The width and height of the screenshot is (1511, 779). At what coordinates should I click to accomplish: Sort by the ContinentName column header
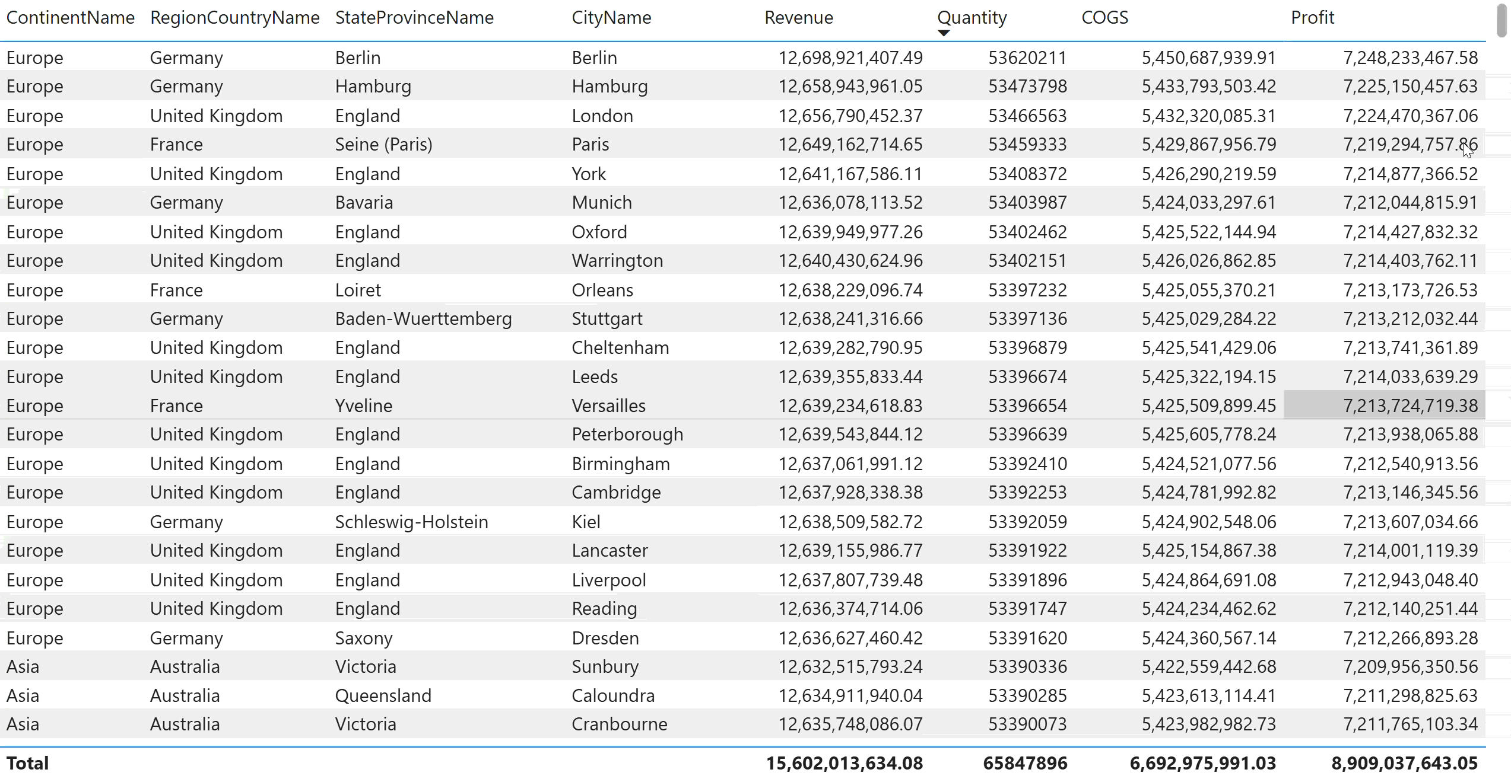coord(71,18)
